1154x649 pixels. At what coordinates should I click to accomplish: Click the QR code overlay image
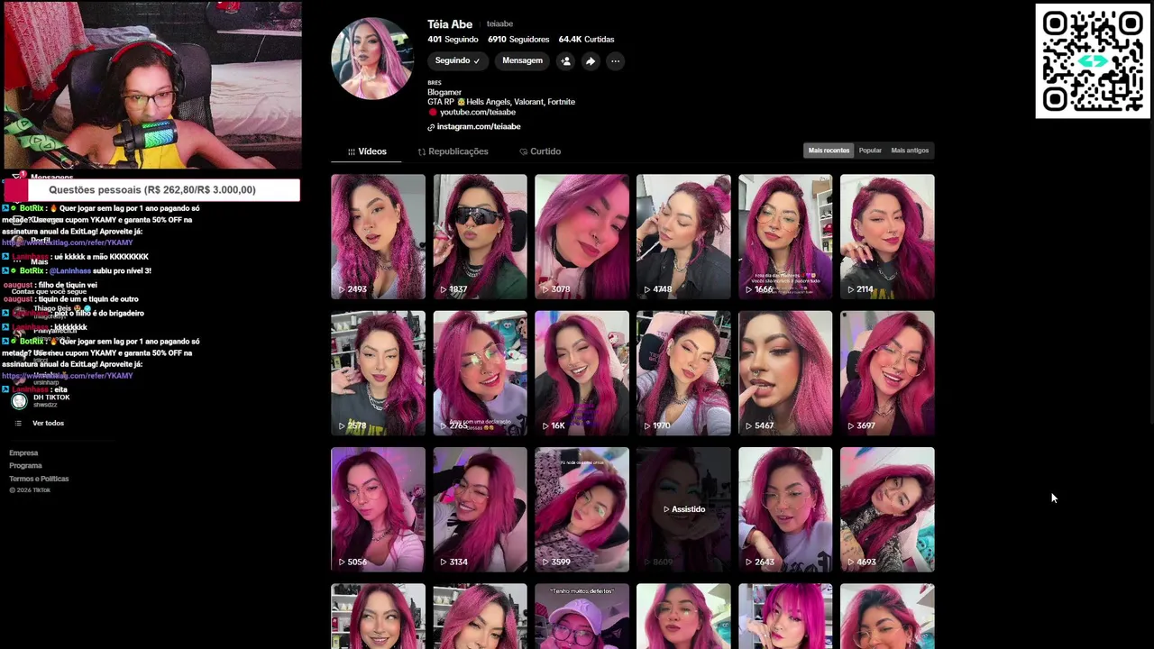1093,61
